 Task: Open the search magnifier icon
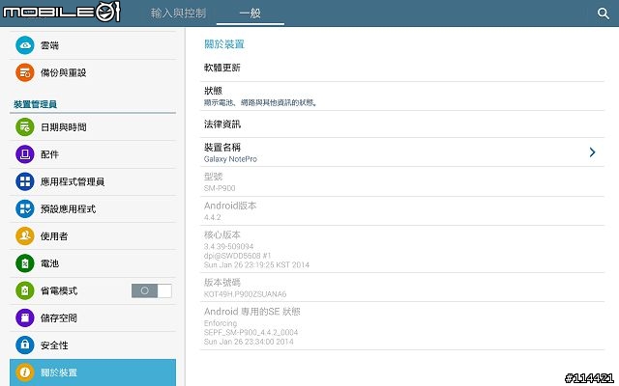click(603, 14)
